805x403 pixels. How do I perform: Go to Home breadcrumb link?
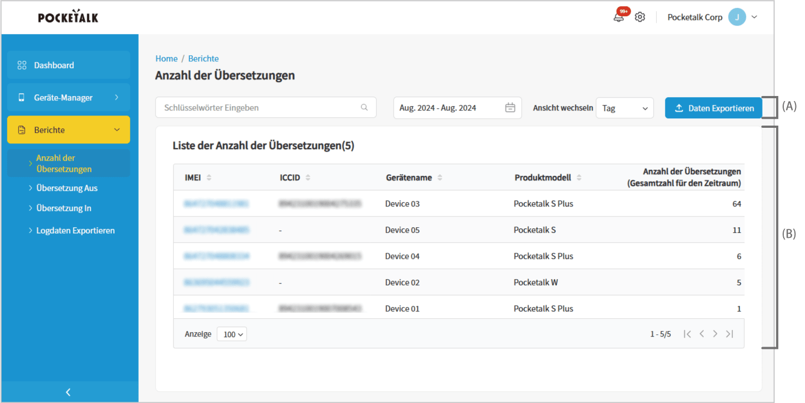coord(167,59)
